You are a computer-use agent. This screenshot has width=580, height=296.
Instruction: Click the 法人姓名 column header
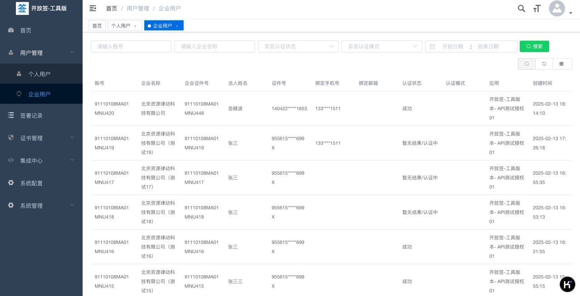pos(238,83)
